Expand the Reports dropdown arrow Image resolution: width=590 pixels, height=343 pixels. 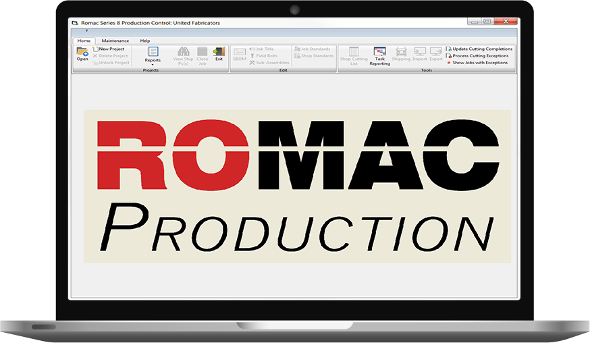pyautogui.click(x=153, y=65)
